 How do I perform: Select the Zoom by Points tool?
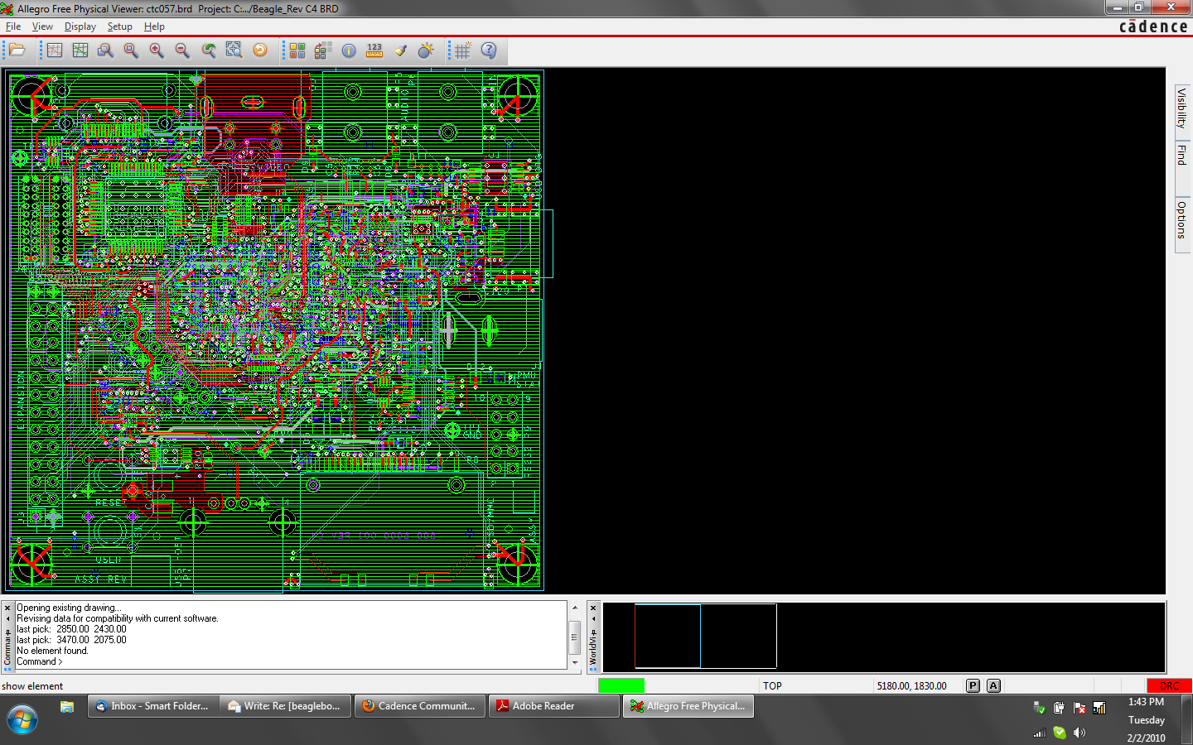point(105,50)
